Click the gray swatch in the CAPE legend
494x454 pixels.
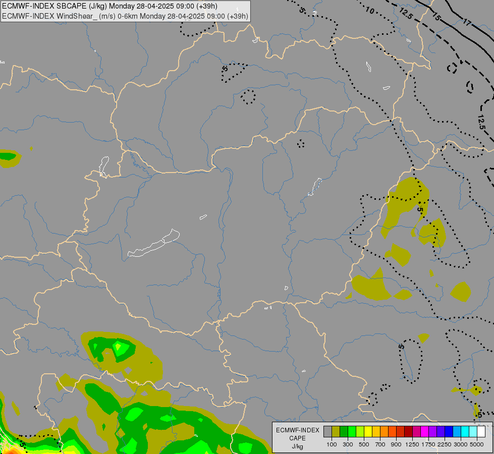point(327,432)
